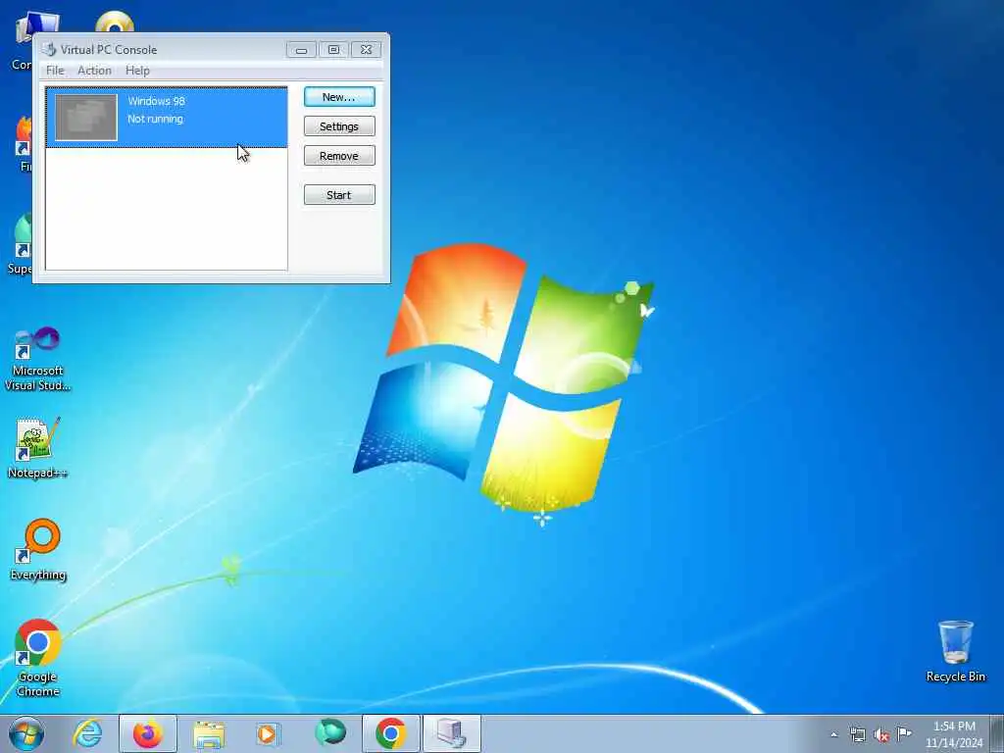Start the Windows 98 virtual machine

pyautogui.click(x=339, y=195)
